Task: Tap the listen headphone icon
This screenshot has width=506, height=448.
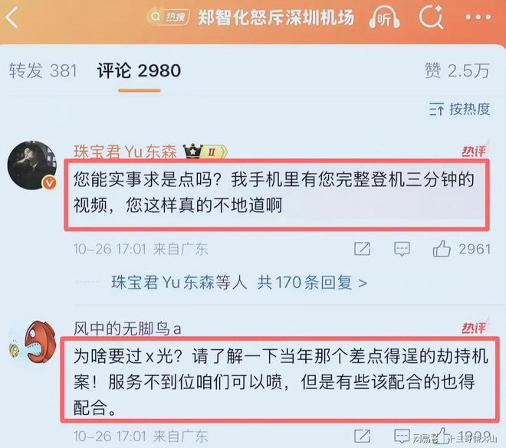Action: 384,18
